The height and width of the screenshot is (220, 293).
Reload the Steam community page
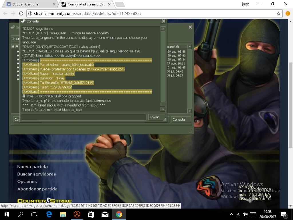(21, 13)
